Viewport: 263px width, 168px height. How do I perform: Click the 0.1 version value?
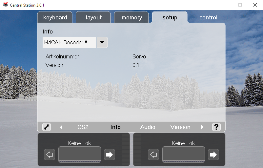click(x=136, y=65)
